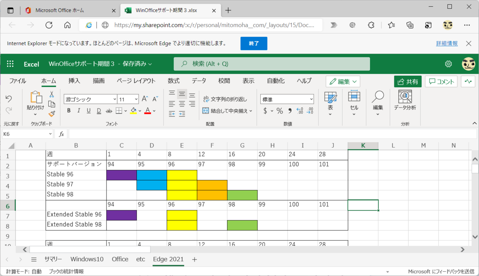
Task: Expand the borders dropdown arrow
Action: point(126,111)
